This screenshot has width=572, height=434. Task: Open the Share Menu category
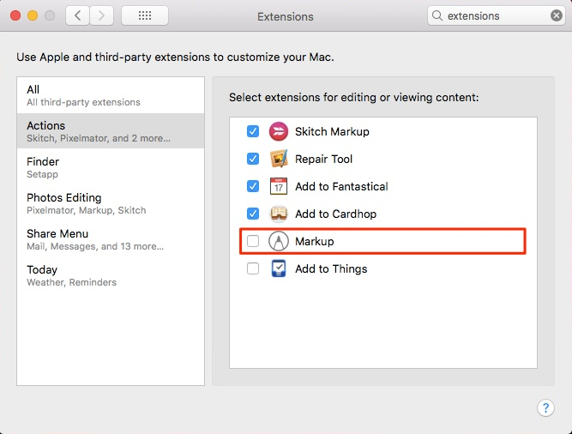[111, 239]
